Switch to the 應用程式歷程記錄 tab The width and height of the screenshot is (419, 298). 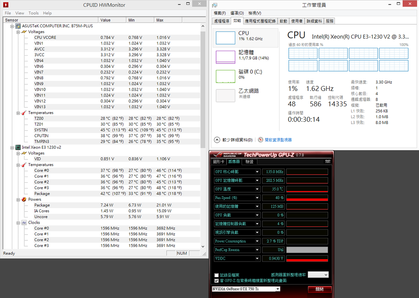point(260,21)
